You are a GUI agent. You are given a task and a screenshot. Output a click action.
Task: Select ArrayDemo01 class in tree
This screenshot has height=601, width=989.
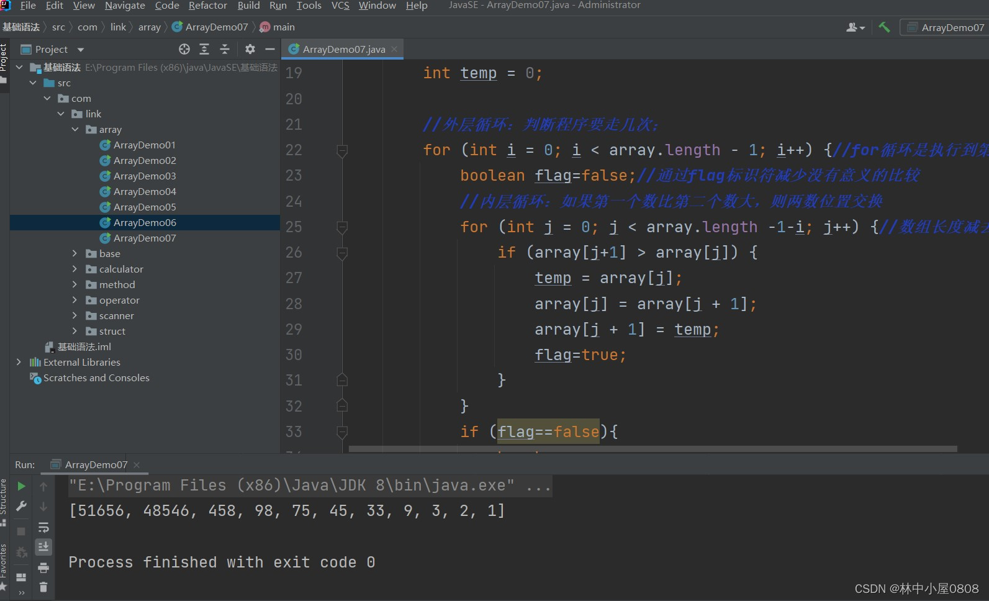pyautogui.click(x=145, y=145)
